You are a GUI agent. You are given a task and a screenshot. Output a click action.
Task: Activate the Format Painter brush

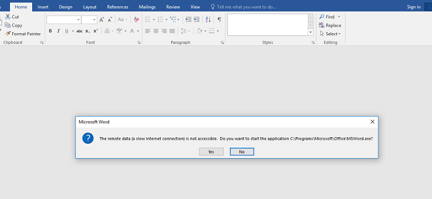[23, 34]
